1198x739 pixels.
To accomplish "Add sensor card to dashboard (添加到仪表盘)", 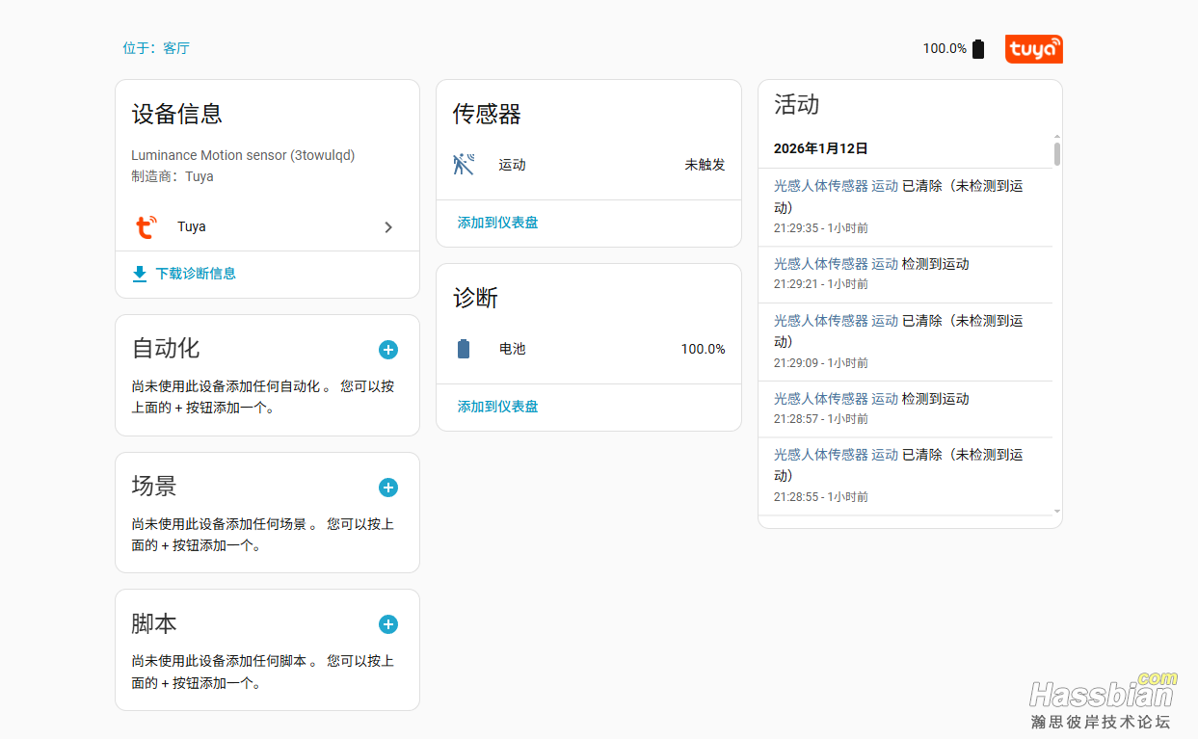I will (497, 223).
